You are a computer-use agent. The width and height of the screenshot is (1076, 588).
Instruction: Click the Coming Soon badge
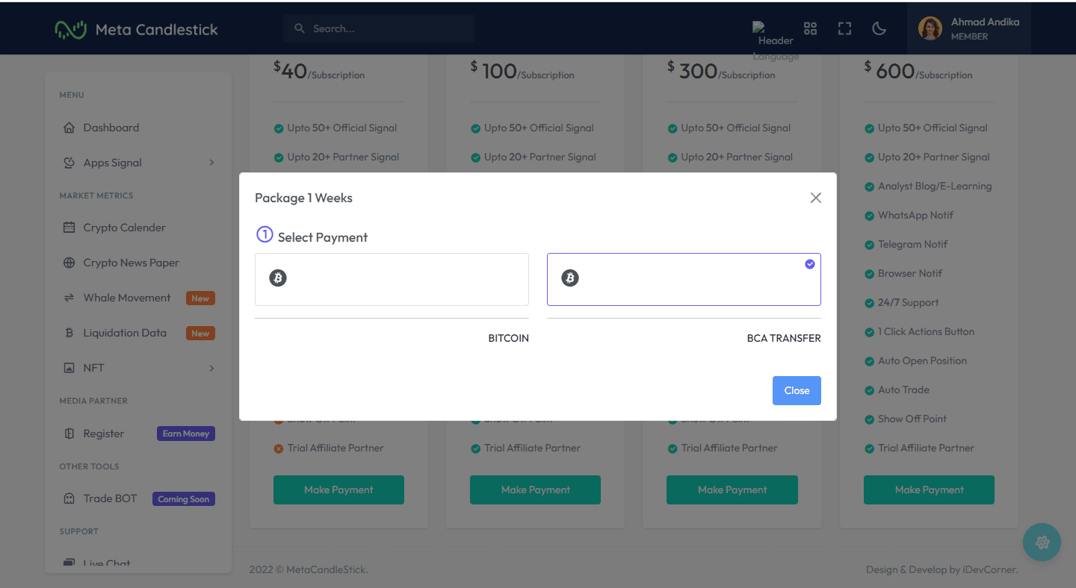(x=184, y=499)
